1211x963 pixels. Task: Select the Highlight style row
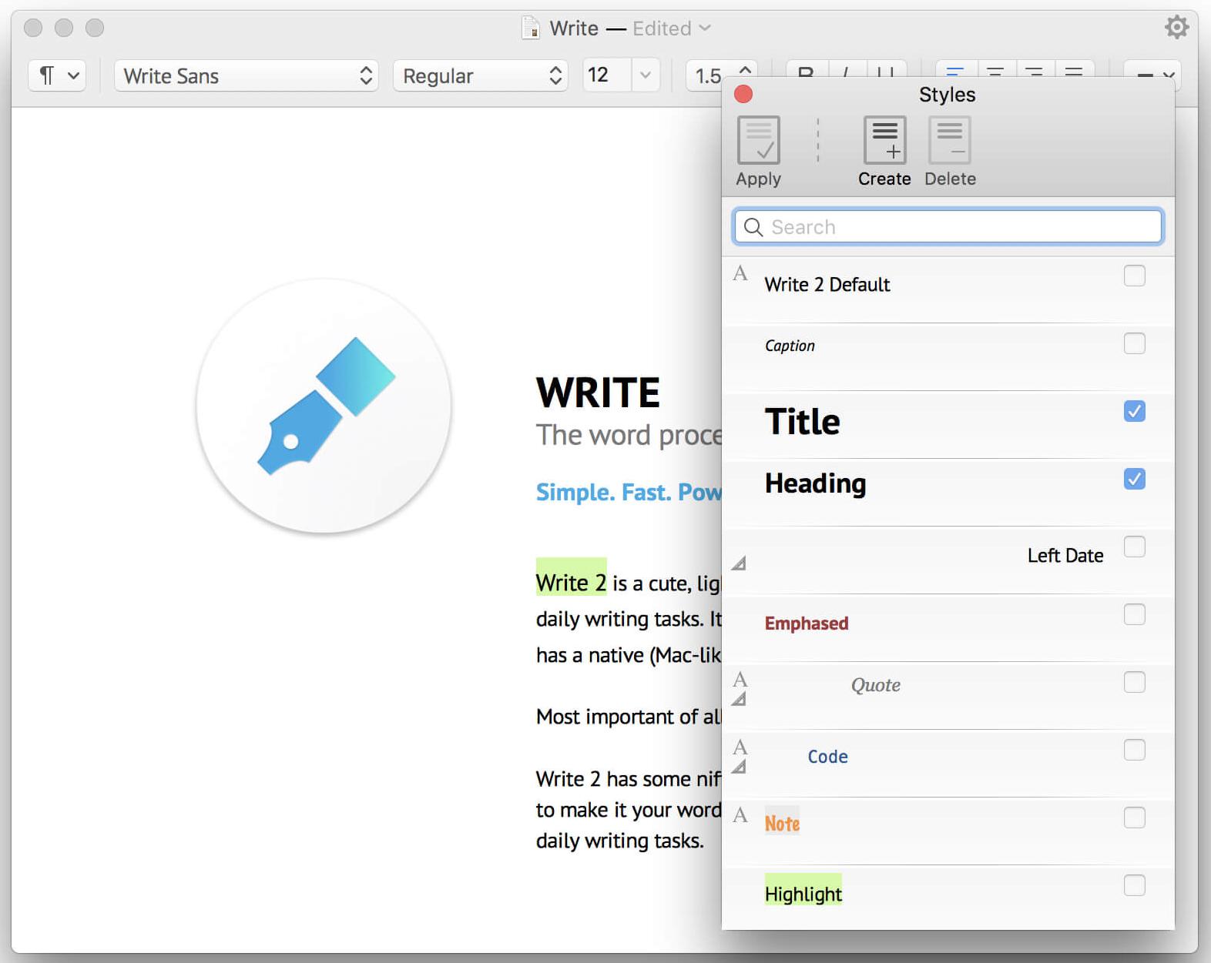[948, 898]
